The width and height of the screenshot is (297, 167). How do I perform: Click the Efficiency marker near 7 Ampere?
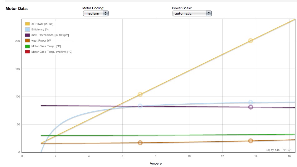point(140,106)
